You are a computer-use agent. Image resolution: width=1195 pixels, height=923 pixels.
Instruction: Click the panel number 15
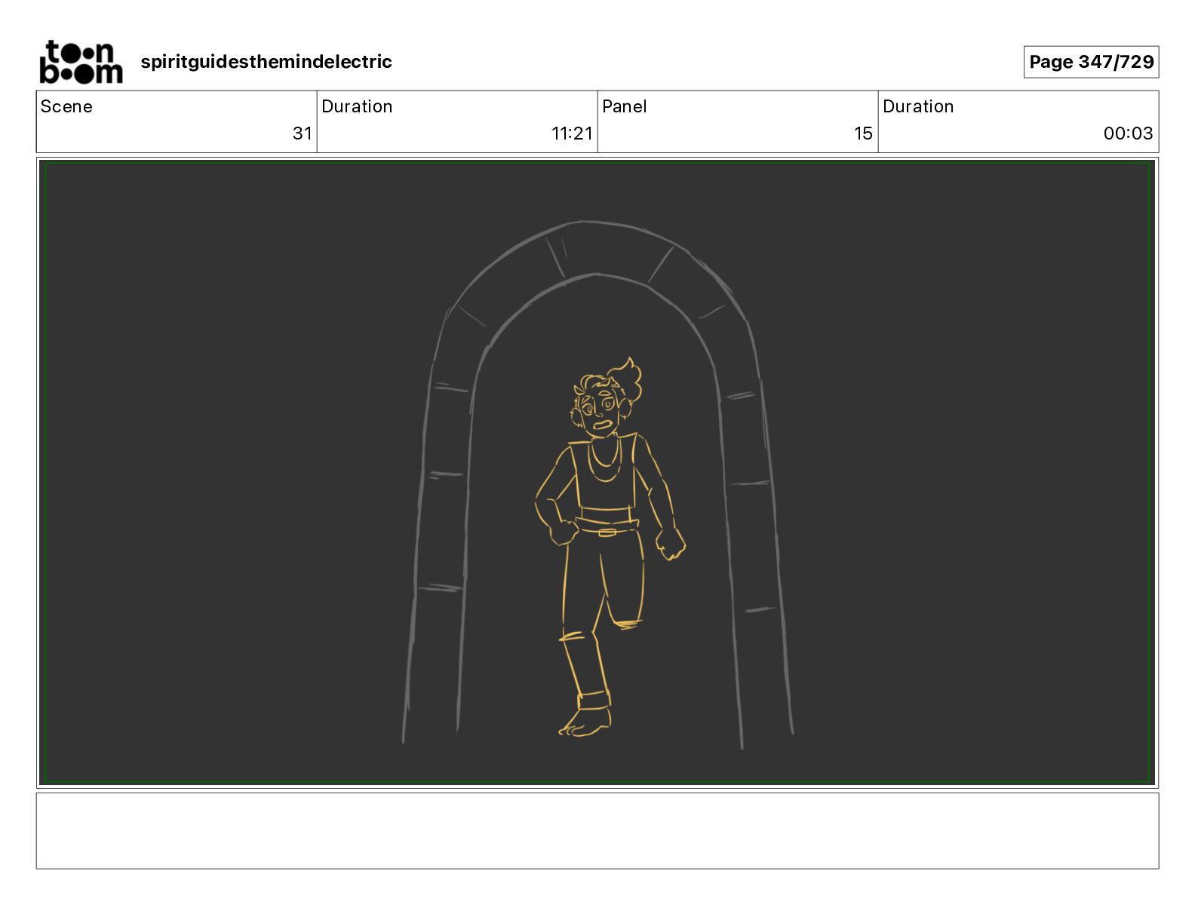pos(863,133)
